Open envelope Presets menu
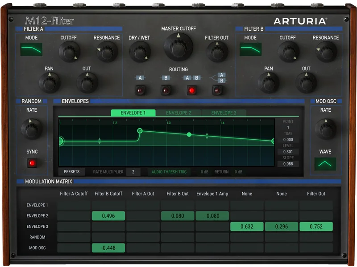Viewport: 357px width, 267px height. click(x=72, y=172)
